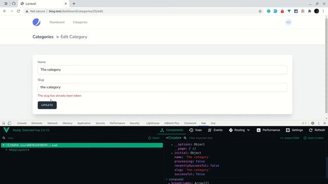Open Vue devtools Settings tab
This screenshot has height=184, width=328.
[x=294, y=130]
